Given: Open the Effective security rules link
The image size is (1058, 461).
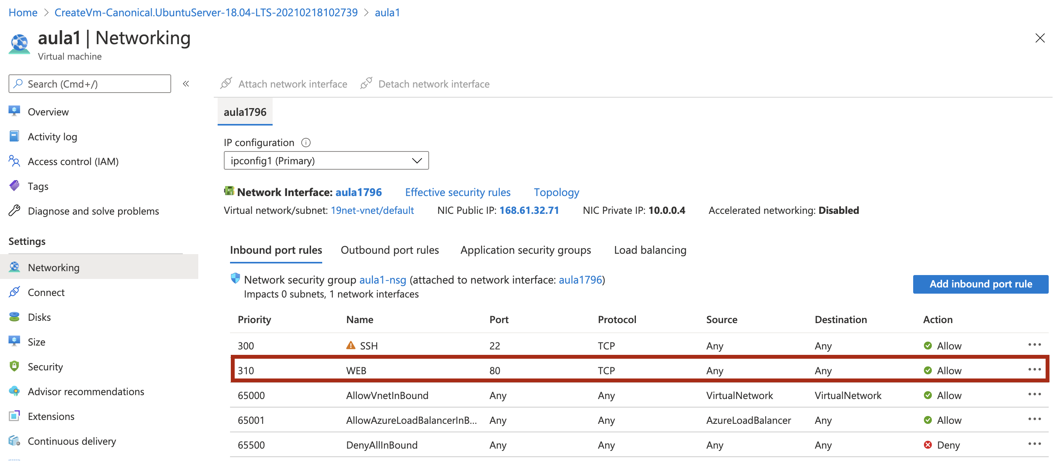Looking at the screenshot, I should (457, 192).
